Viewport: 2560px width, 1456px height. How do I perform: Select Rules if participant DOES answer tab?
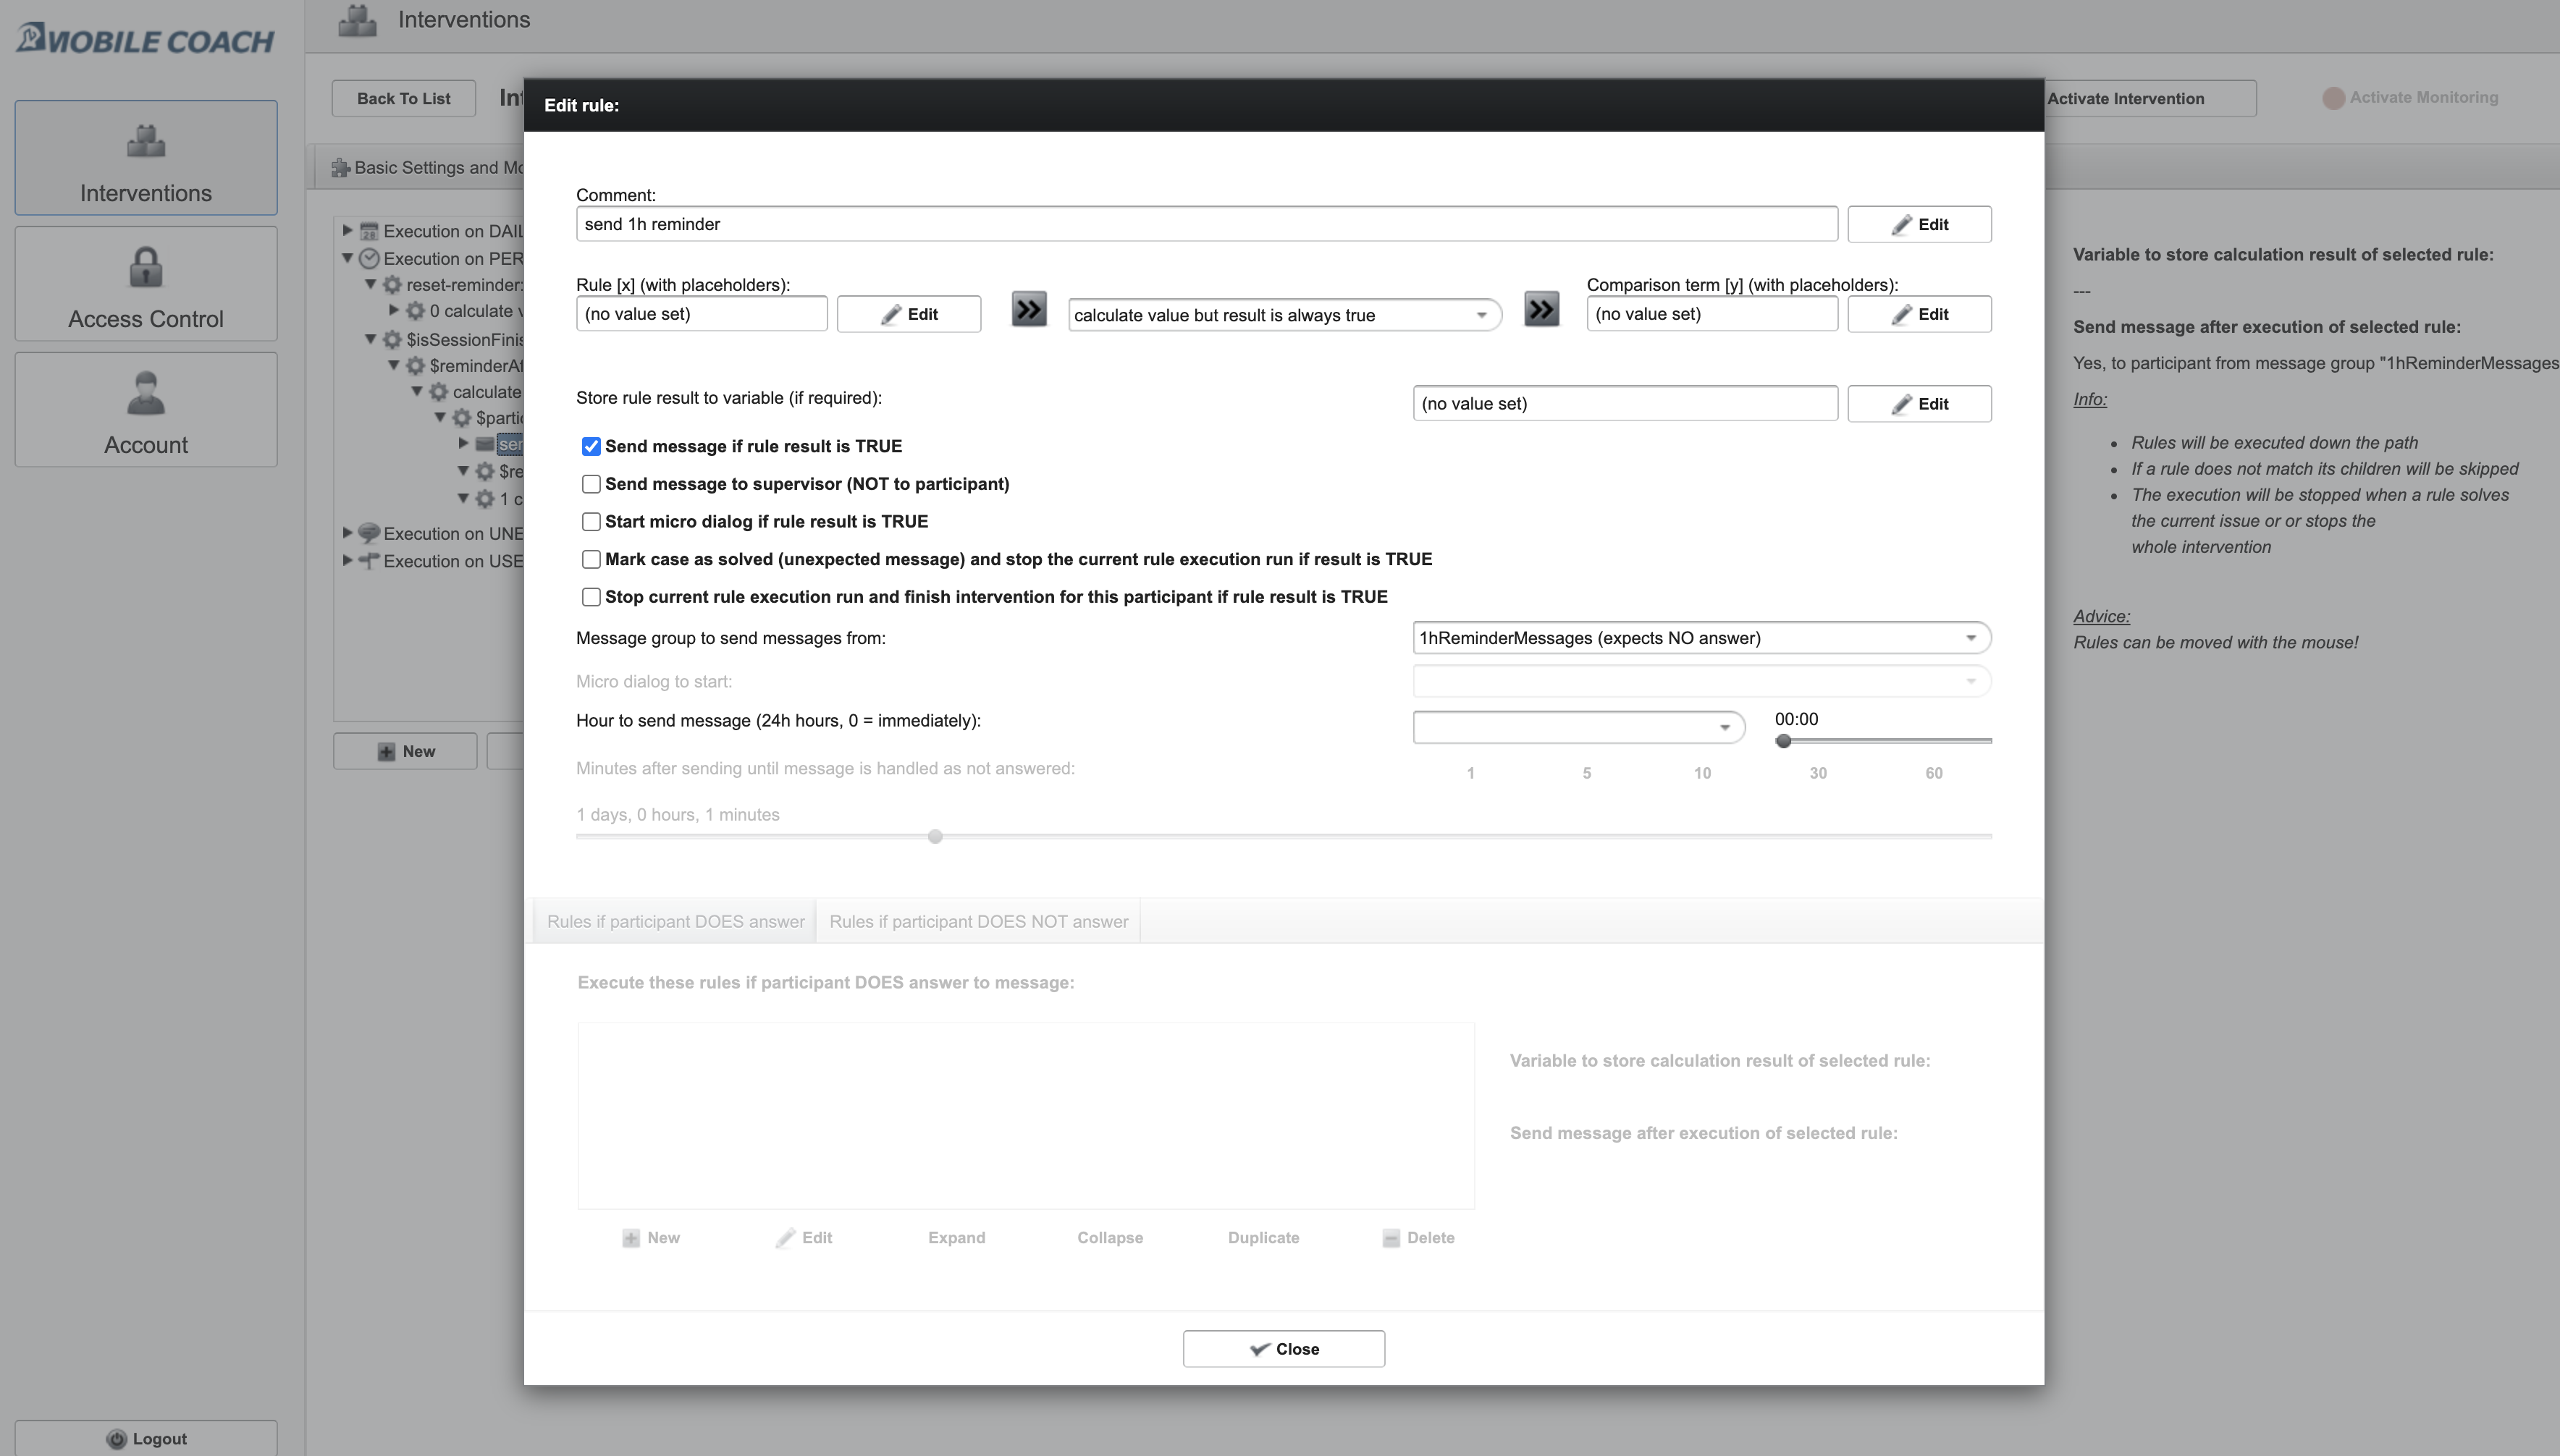click(675, 922)
